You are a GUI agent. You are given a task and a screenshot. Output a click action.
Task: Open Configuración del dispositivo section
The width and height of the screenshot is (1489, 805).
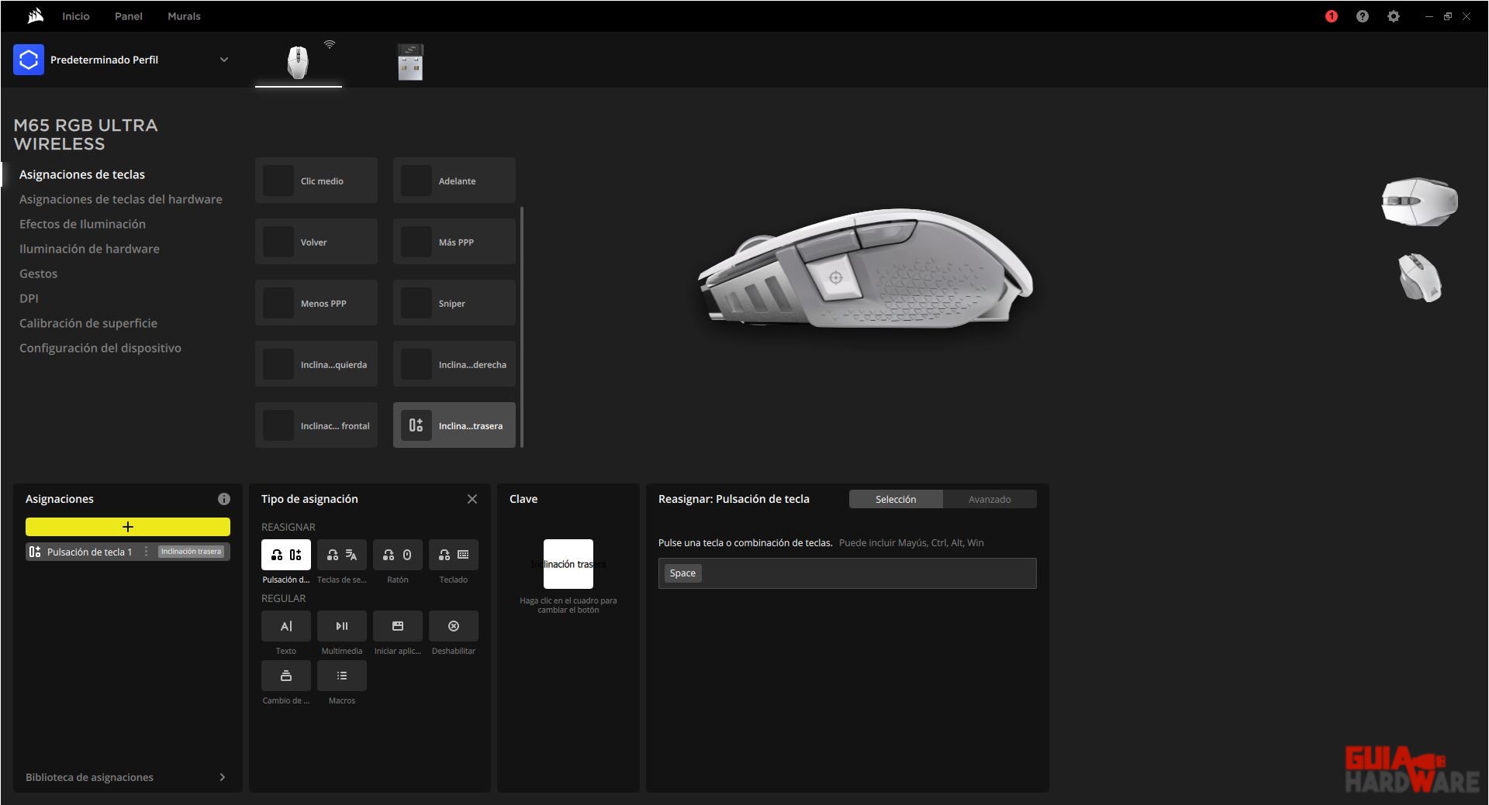pos(100,348)
